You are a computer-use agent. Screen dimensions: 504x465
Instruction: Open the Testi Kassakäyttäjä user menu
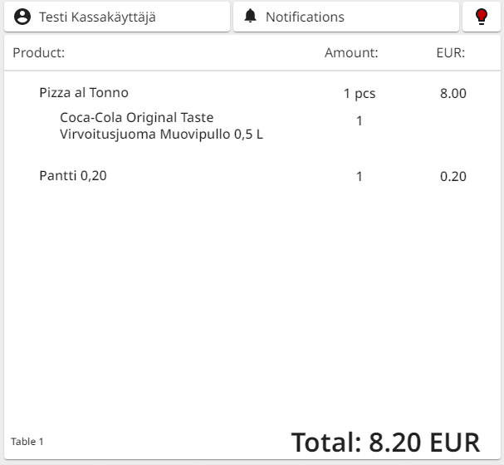(x=116, y=17)
